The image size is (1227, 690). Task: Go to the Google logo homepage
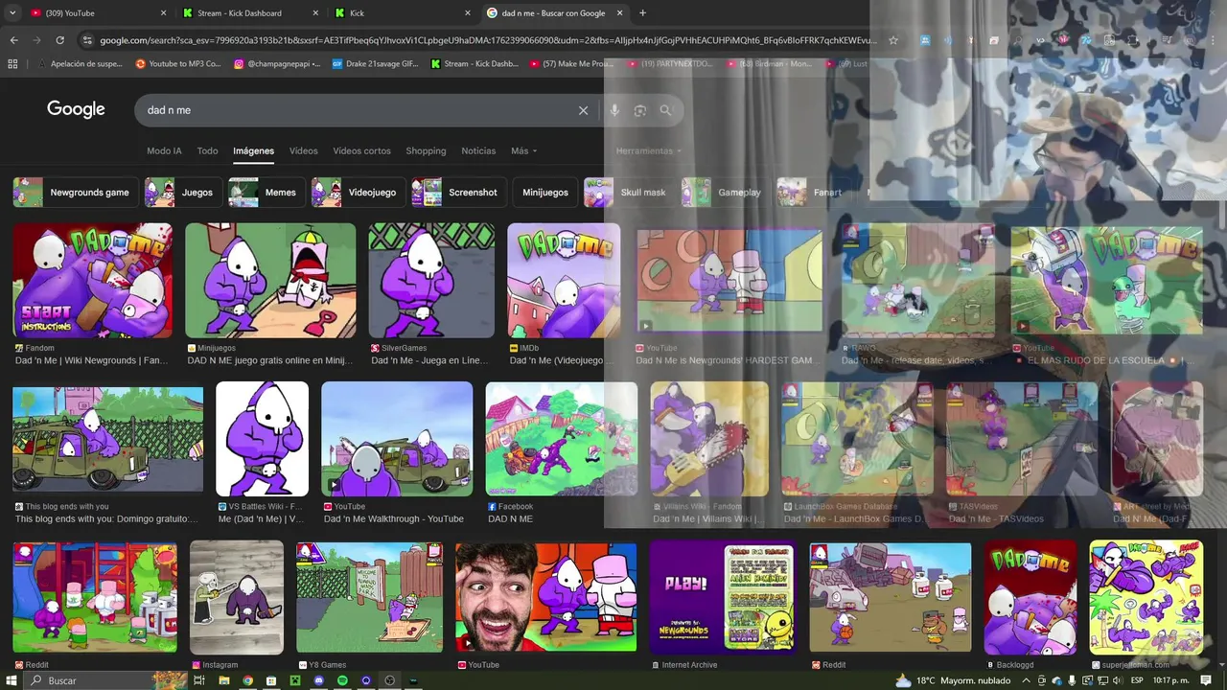[76, 109]
